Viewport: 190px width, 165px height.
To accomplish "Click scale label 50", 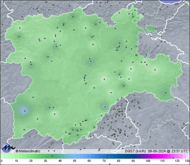I will [74, 161].
